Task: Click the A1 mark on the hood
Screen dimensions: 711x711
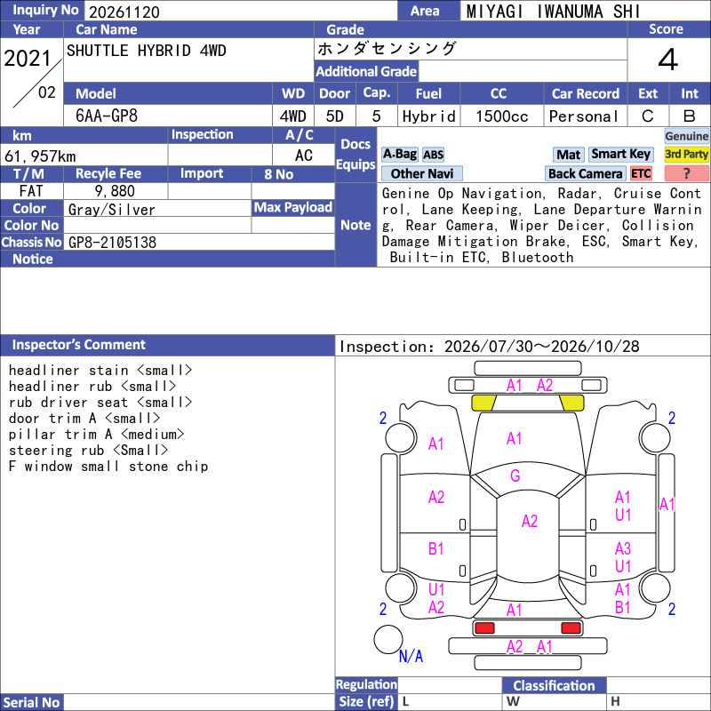Action: 514,438
